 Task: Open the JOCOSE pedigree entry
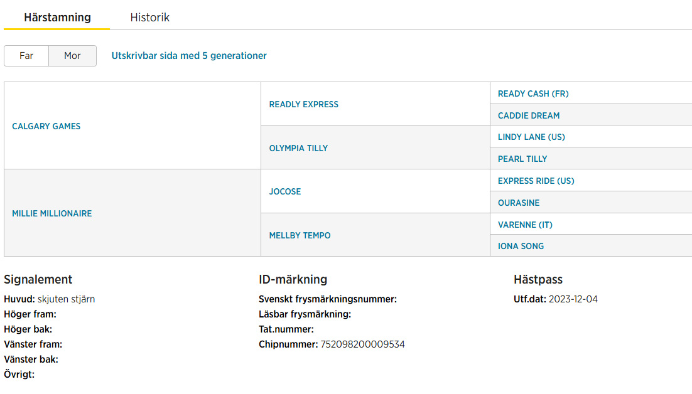click(x=285, y=192)
